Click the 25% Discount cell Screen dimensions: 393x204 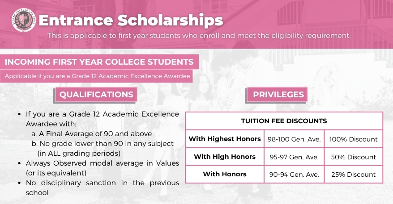pyautogui.click(x=354, y=175)
